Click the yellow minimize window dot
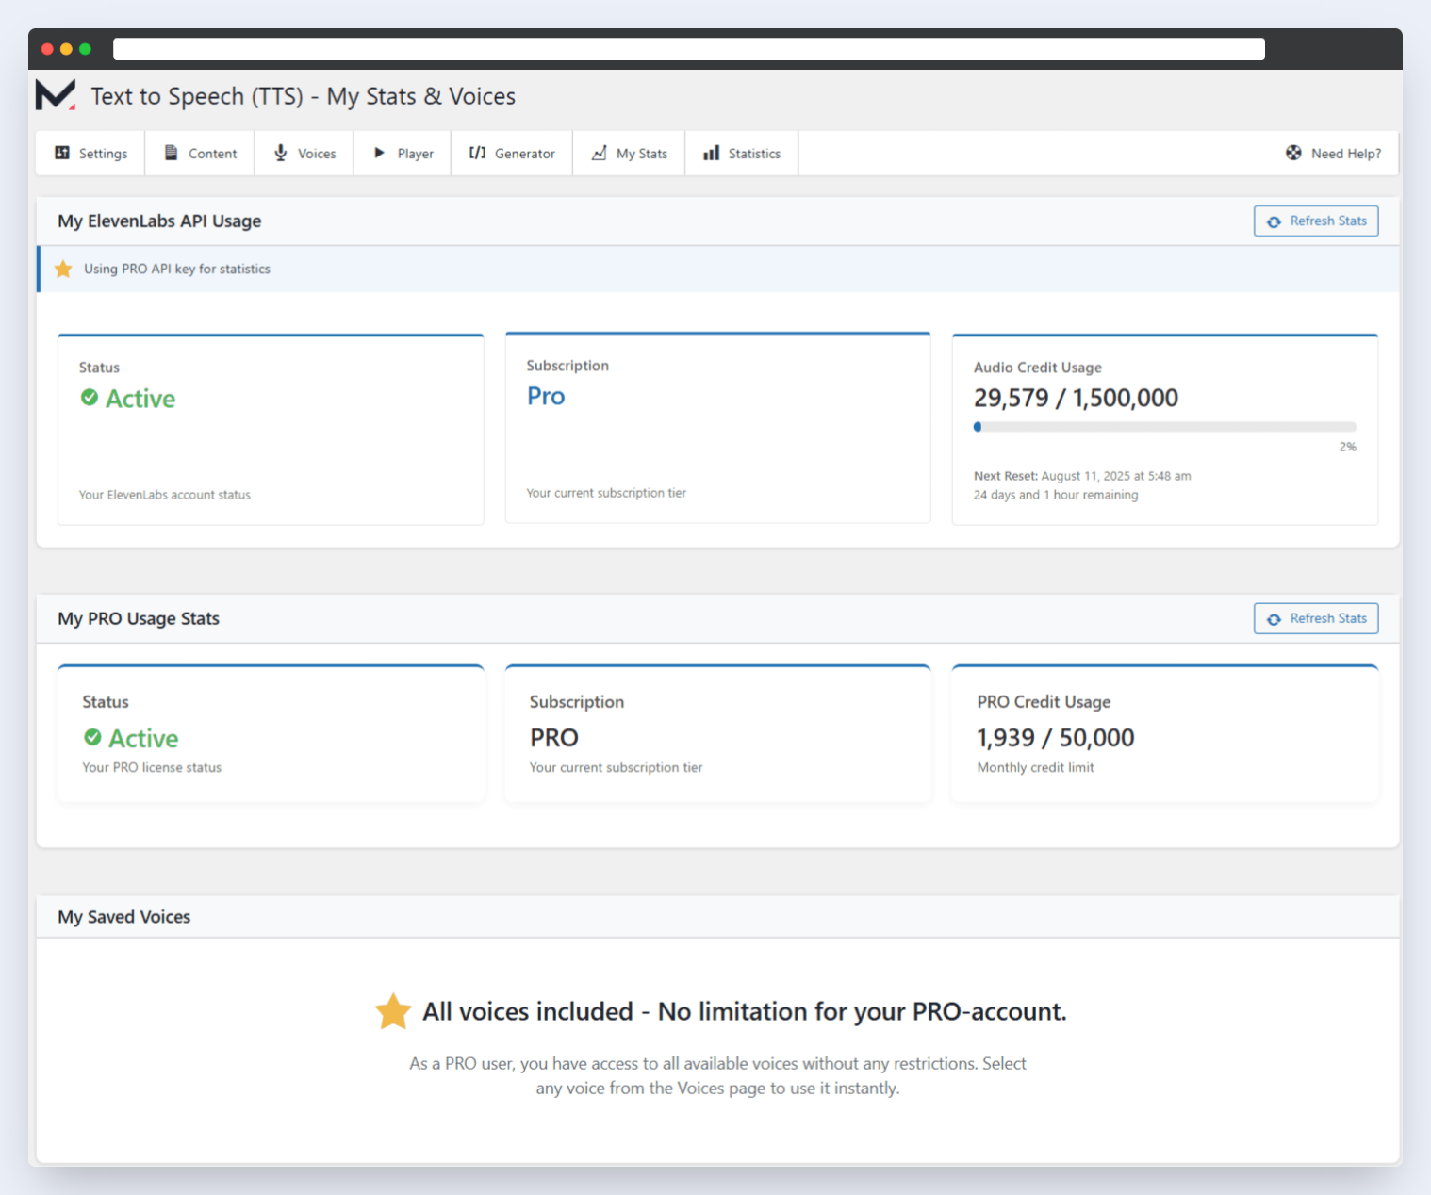Image resolution: width=1431 pixels, height=1195 pixels. (66, 49)
